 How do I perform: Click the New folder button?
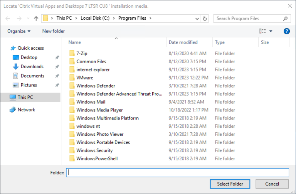54,31
